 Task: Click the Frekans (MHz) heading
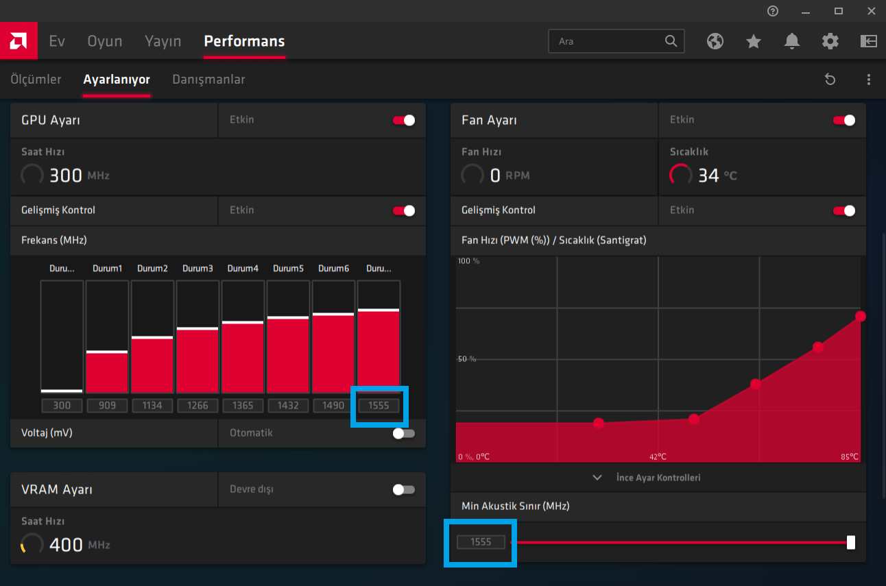[54, 241]
